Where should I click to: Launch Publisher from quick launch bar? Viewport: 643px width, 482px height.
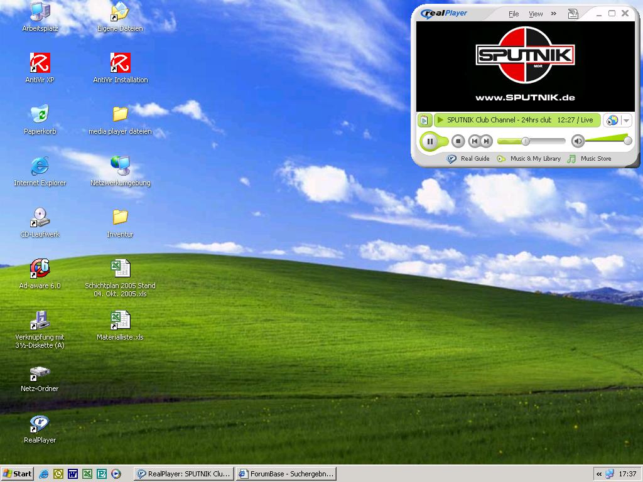[102, 474]
